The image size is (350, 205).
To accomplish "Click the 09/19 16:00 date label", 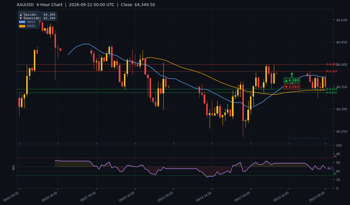I will click(x=281, y=197).
